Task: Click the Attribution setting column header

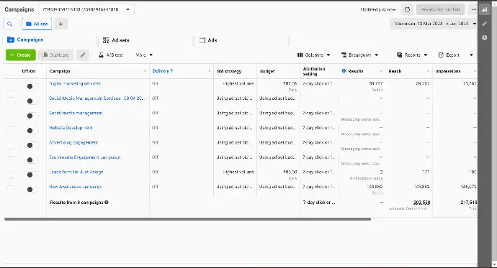Action: (314, 71)
